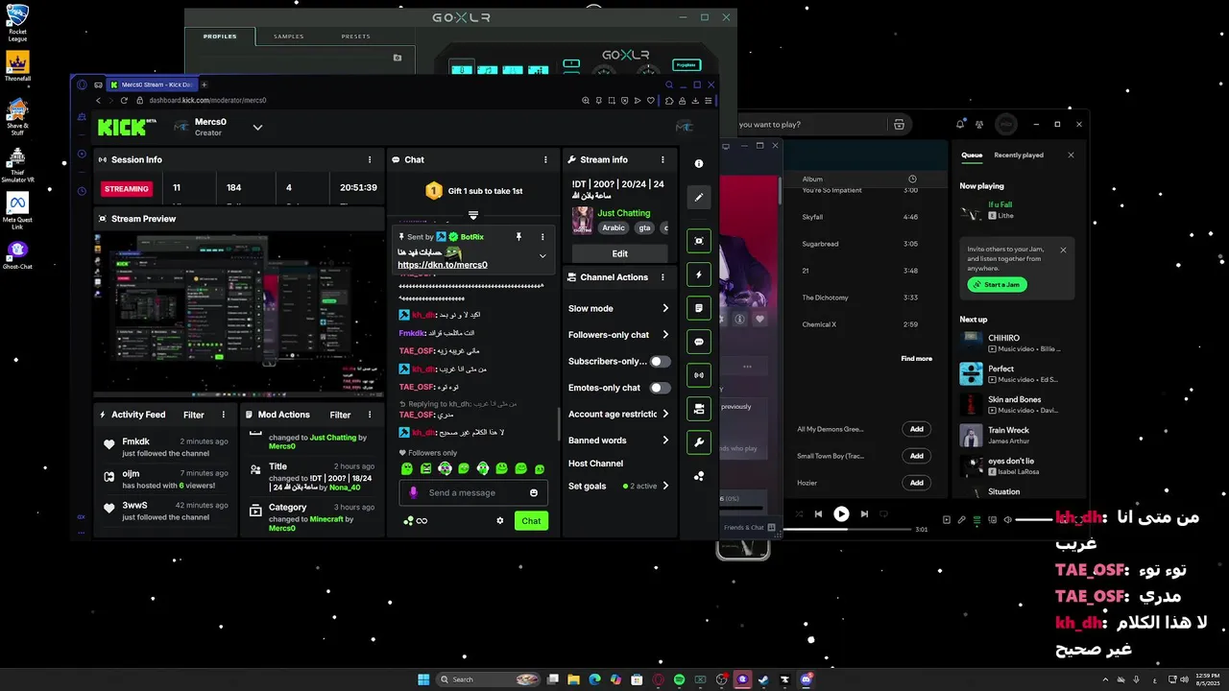The height and width of the screenshot is (691, 1229).
Task: Open Spotify notifications bell
Action: (x=960, y=124)
